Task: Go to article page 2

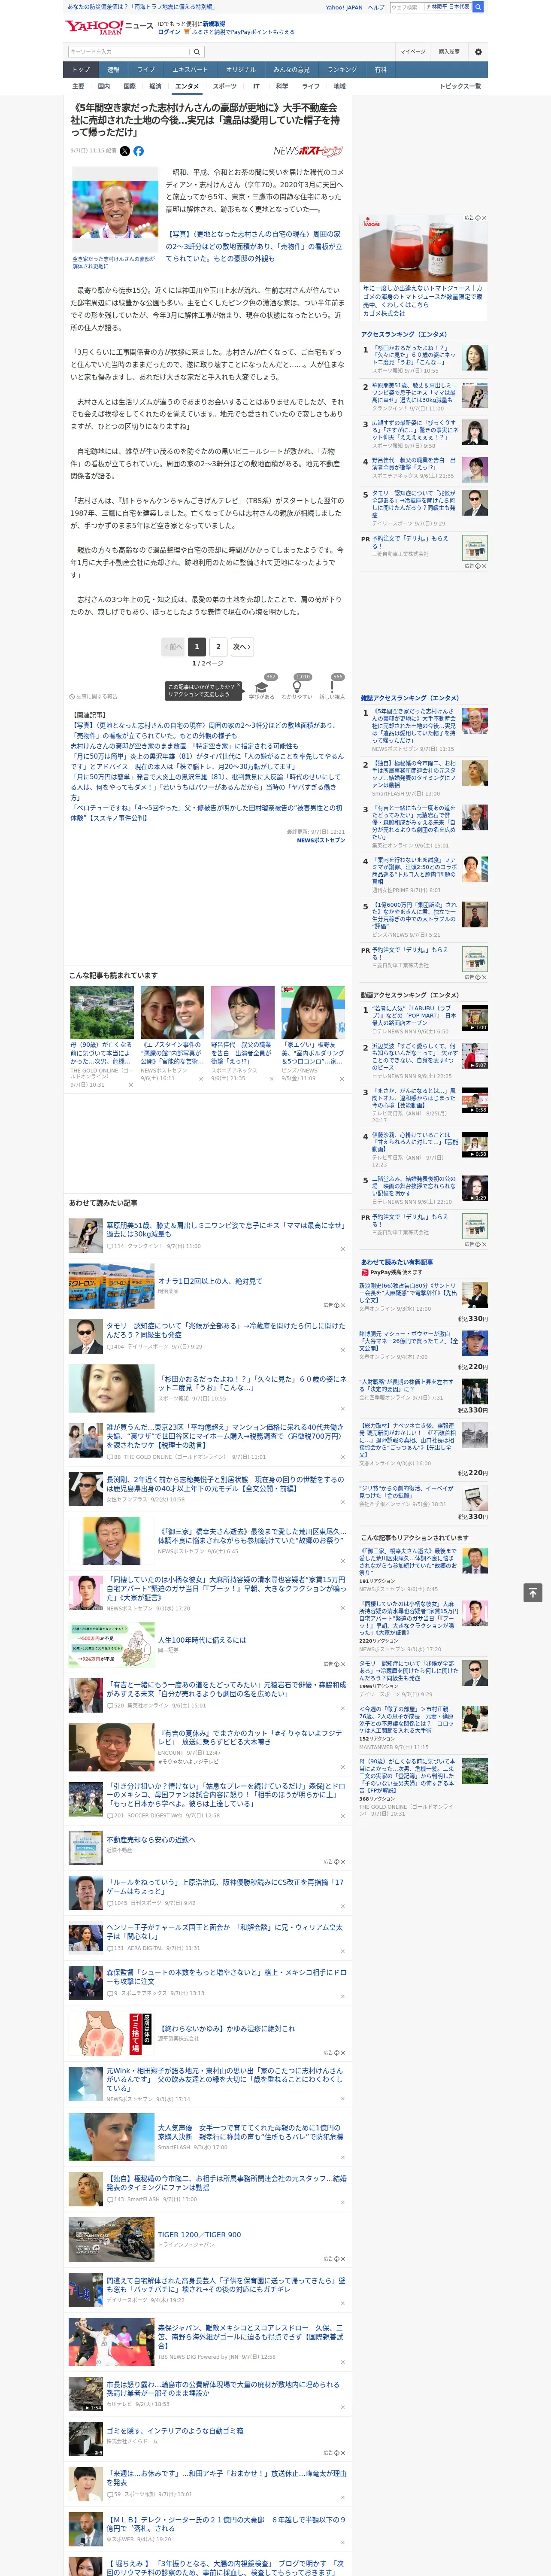Action: 218,647
